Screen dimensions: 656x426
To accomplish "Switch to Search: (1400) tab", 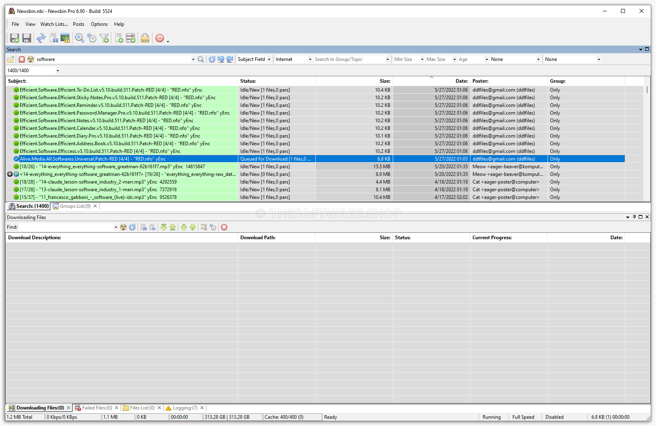I will click(x=29, y=206).
